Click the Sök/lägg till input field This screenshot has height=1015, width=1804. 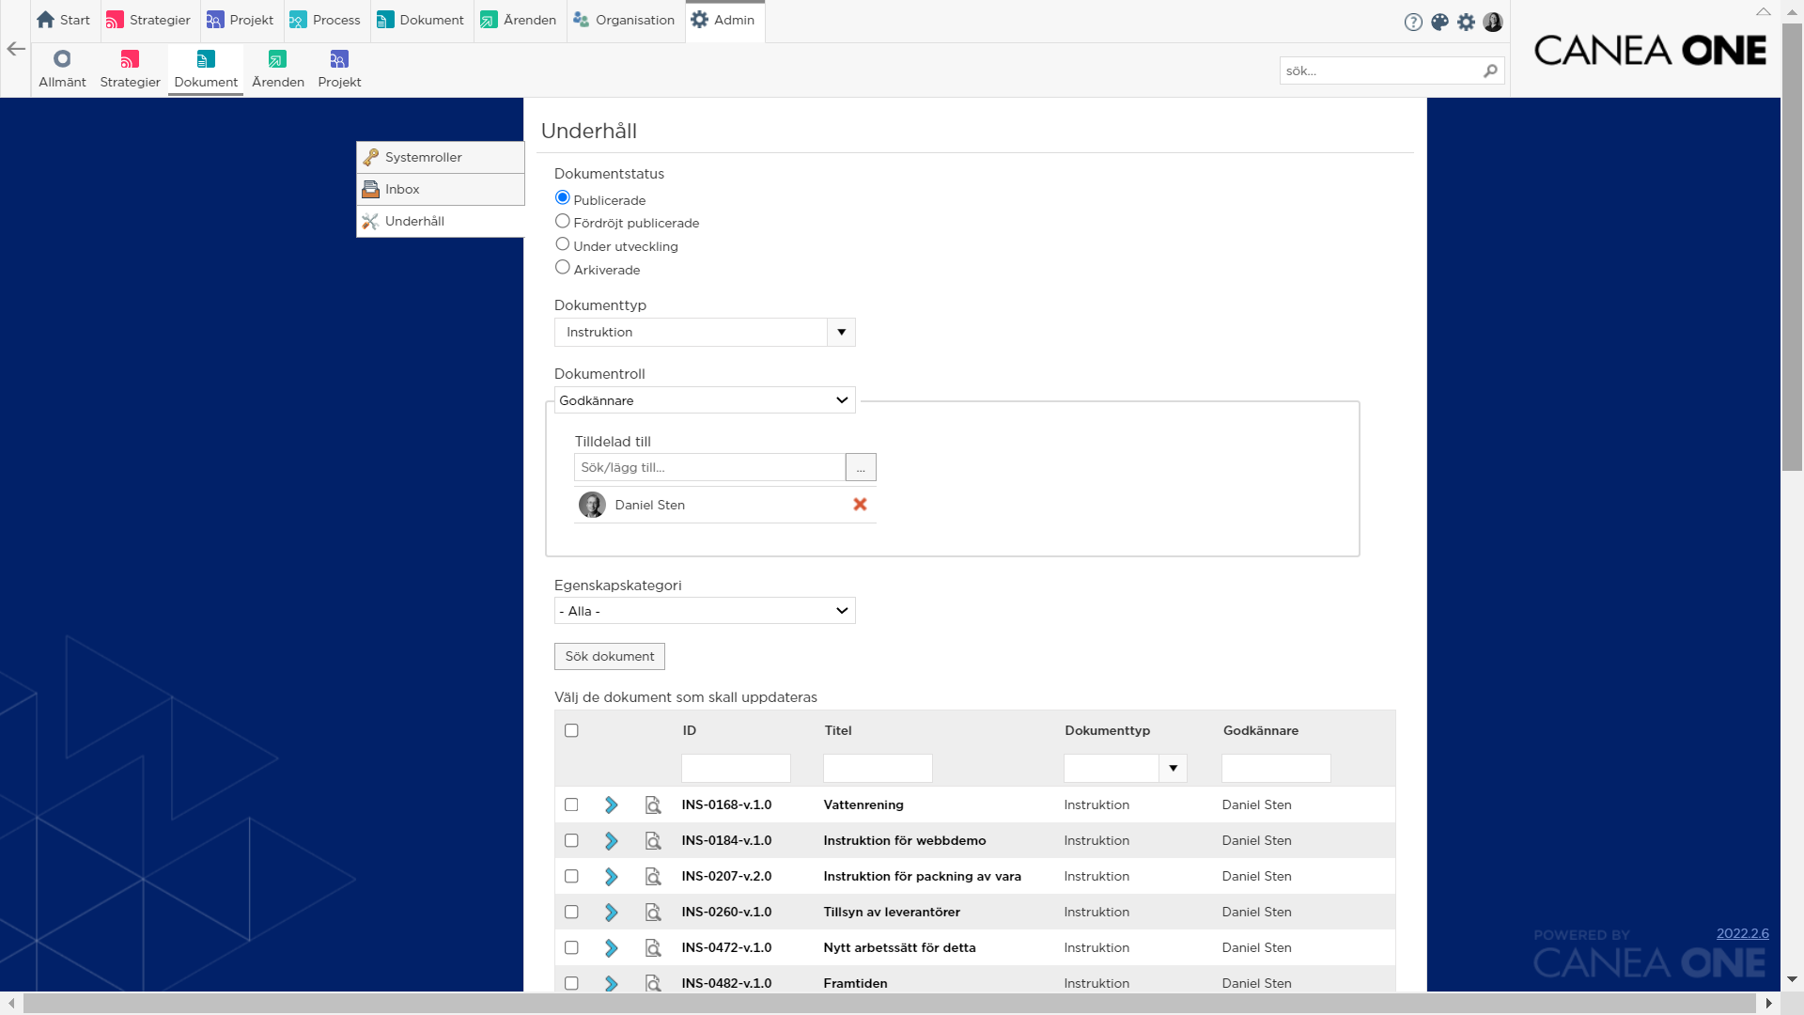point(709,467)
